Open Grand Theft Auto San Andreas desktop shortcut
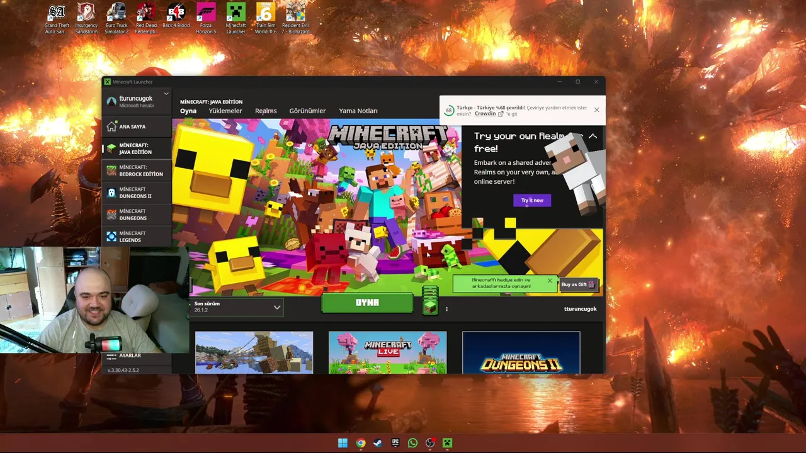This screenshot has height=453, width=806. (57, 19)
